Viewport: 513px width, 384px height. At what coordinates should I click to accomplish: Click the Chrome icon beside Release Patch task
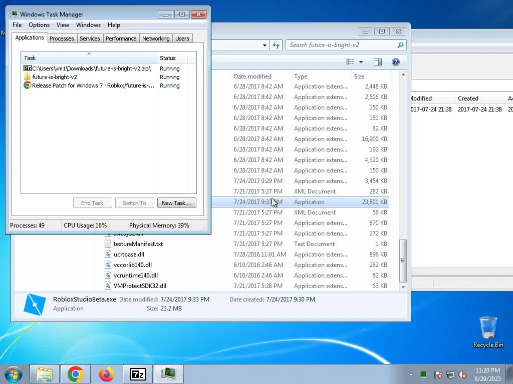point(27,85)
